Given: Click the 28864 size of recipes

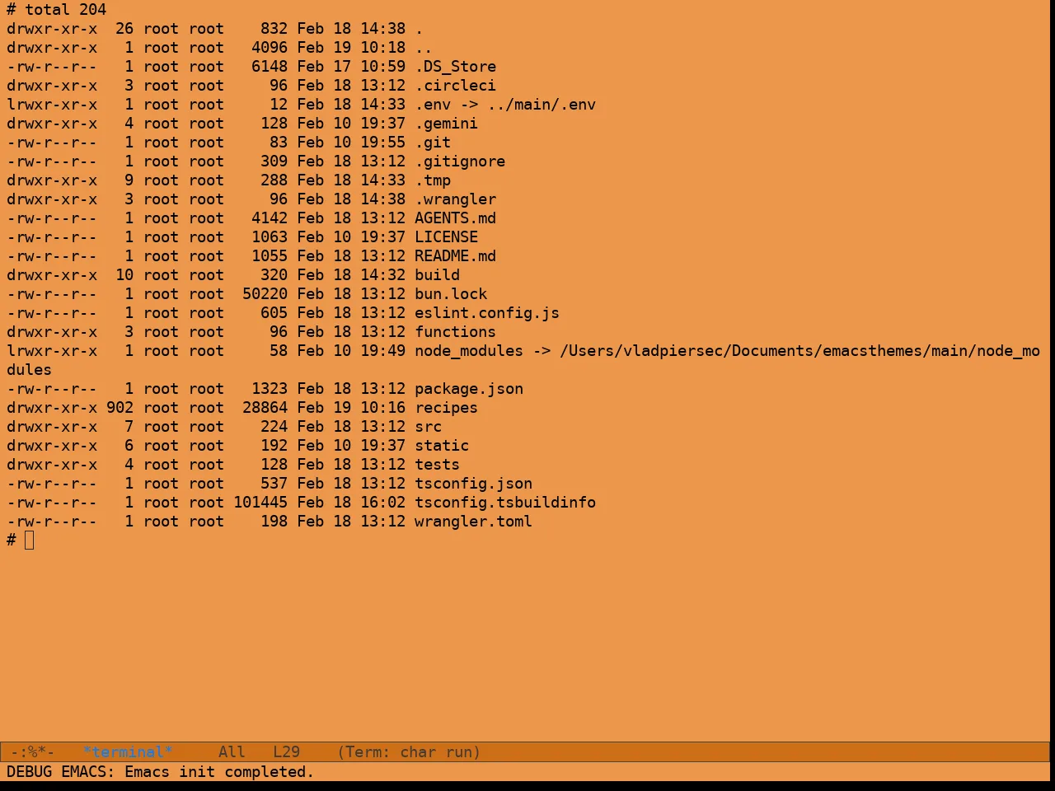Looking at the screenshot, I should (265, 408).
